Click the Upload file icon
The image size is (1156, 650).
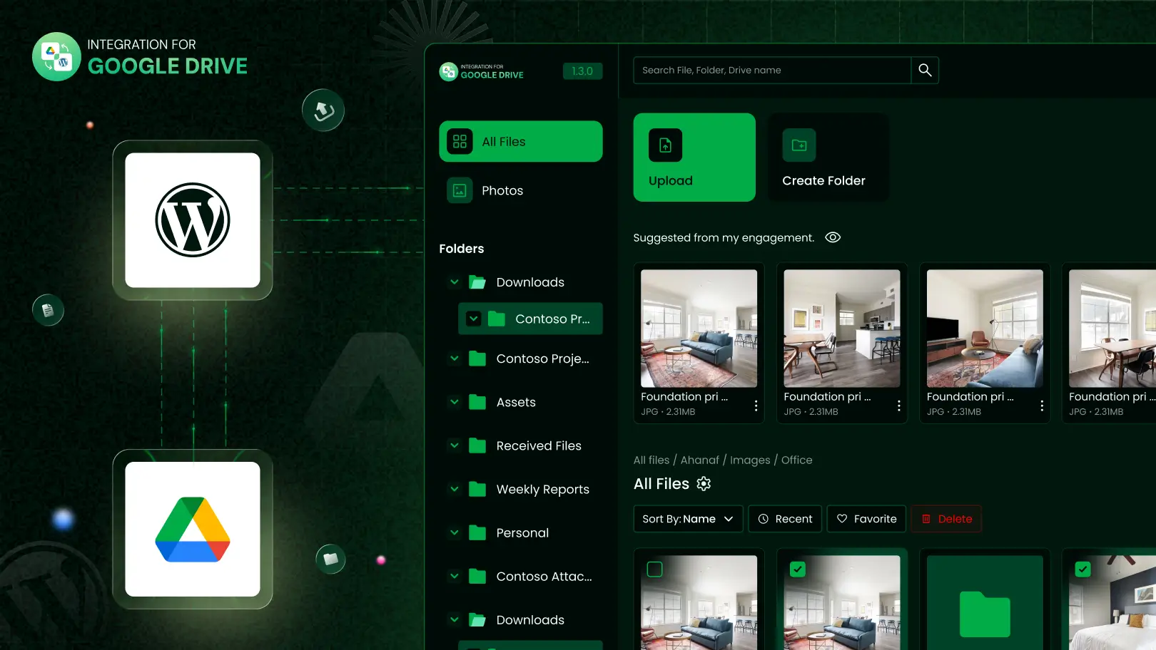(665, 145)
